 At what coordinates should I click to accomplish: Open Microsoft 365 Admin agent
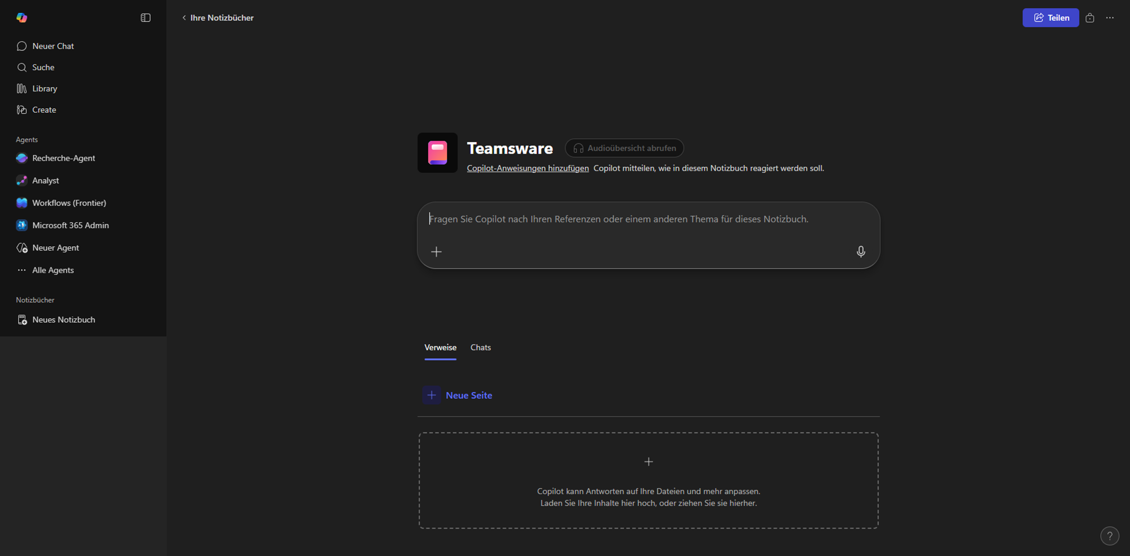(x=70, y=225)
